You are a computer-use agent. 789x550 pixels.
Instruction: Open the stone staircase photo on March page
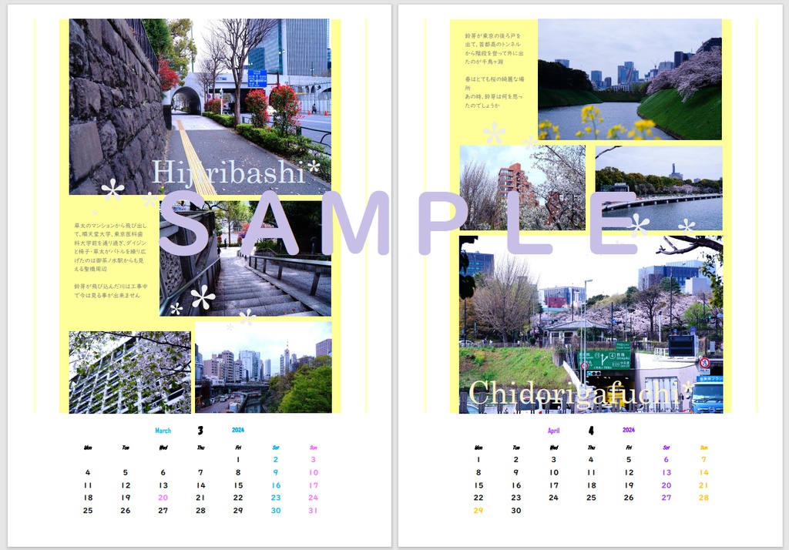point(245,258)
